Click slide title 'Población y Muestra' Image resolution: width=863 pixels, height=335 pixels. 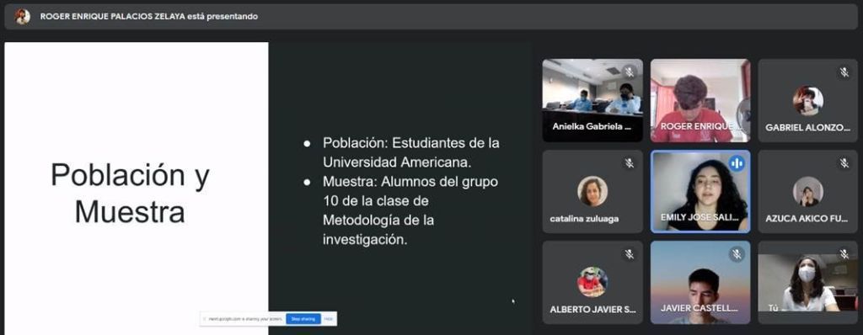[x=130, y=194]
